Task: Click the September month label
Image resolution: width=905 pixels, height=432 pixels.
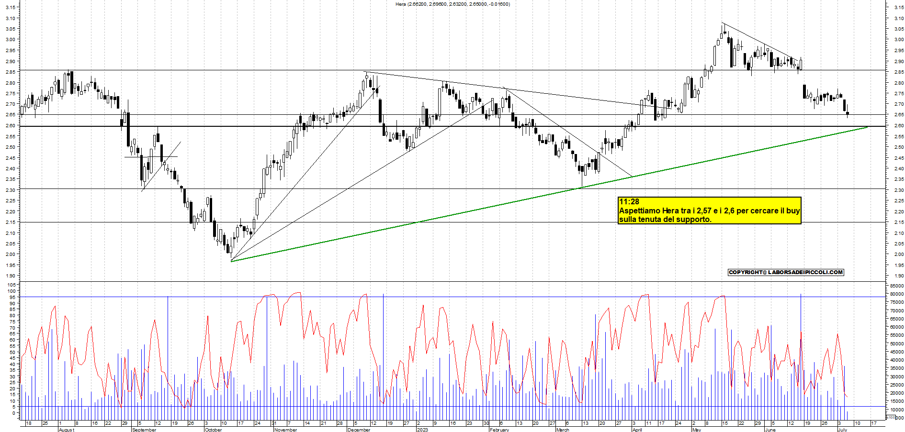Action: [144, 430]
